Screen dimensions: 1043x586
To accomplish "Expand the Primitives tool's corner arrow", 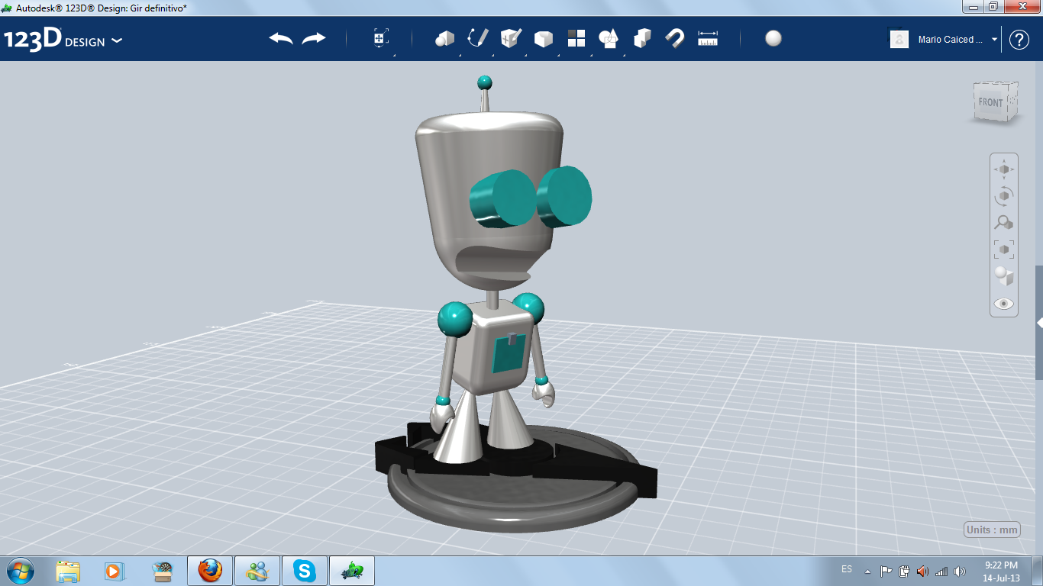I will coord(460,55).
